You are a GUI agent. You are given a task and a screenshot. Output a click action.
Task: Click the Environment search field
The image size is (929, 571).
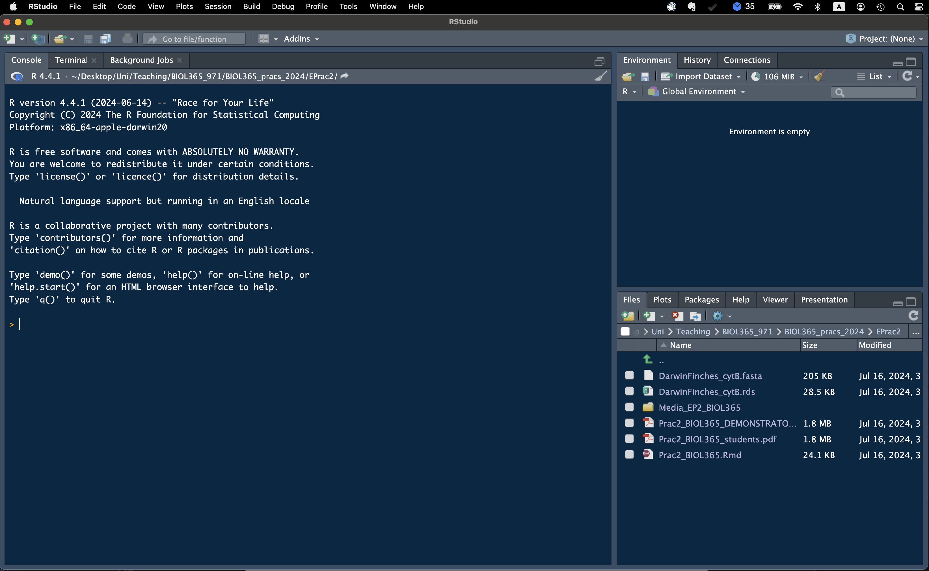click(874, 92)
